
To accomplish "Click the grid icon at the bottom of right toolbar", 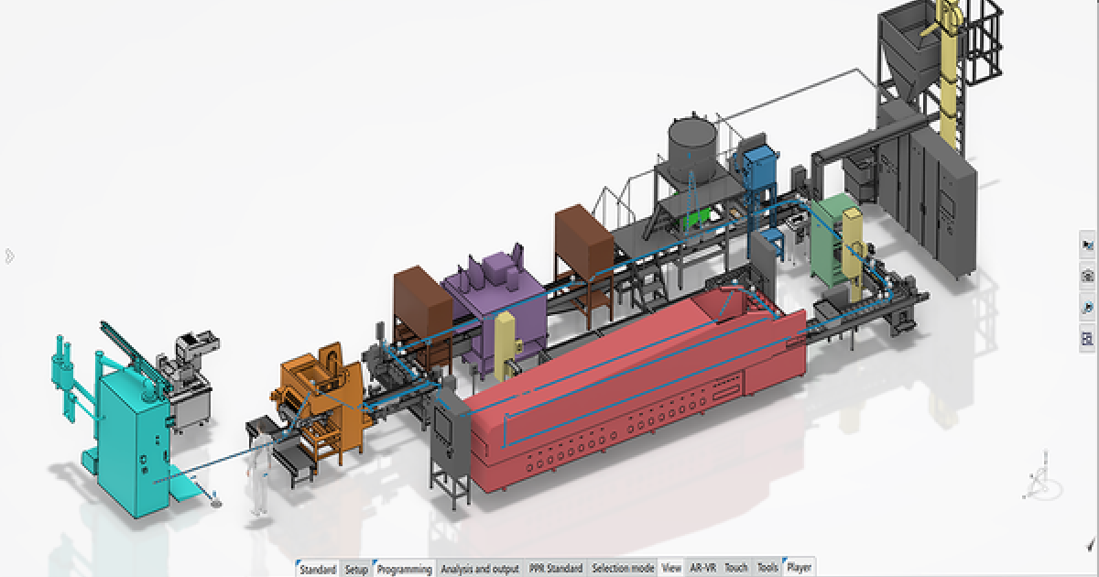I will tap(1085, 337).
